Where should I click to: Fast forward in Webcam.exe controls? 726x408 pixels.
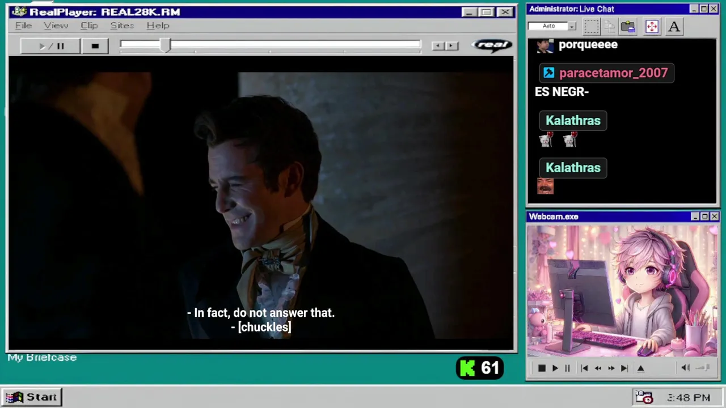pyautogui.click(x=611, y=368)
